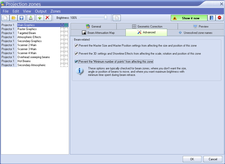This screenshot has width=225, height=164.
Task: Open a zones file with the folder icon
Action: click(13, 18)
